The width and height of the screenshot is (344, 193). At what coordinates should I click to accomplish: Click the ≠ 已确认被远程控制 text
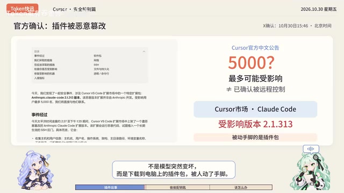click(255, 90)
